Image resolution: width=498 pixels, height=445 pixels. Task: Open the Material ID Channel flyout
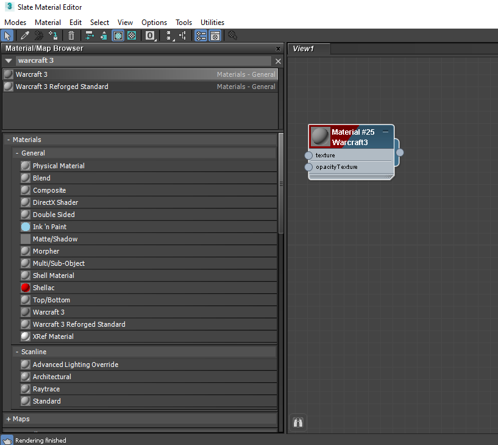pyautogui.click(x=150, y=35)
